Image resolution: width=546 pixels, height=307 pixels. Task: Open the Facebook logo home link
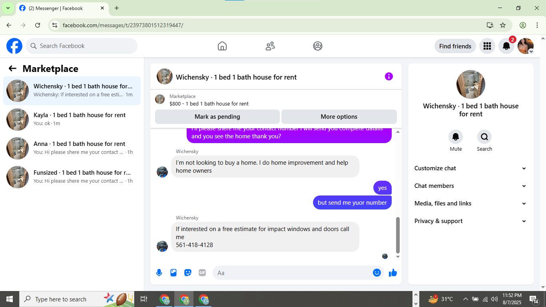14,46
